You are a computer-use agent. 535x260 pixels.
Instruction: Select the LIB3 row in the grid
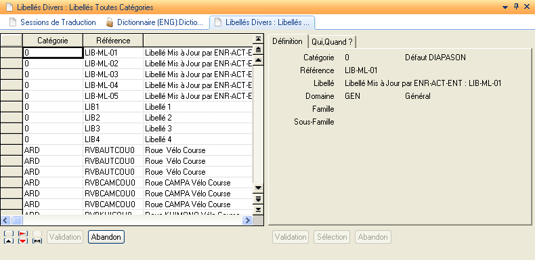click(138, 129)
